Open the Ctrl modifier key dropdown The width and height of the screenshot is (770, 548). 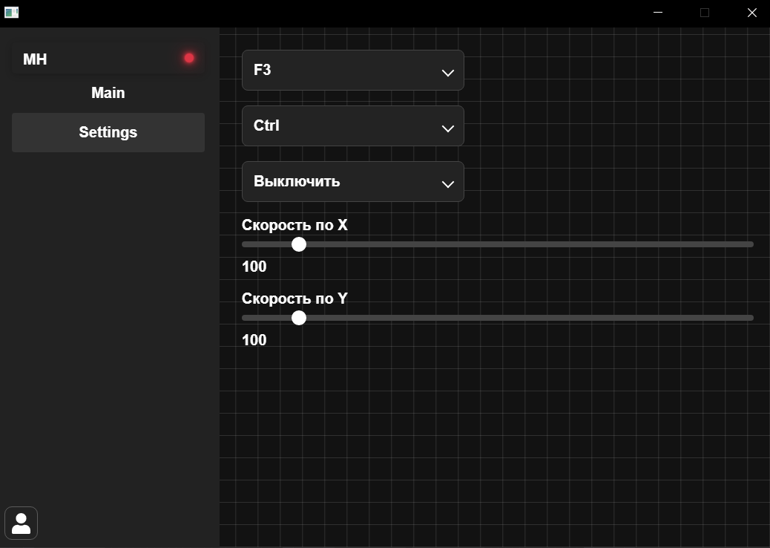click(352, 126)
